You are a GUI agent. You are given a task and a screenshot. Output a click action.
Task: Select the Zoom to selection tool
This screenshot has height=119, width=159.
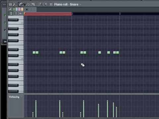pyautogui.click(x=41, y=4)
